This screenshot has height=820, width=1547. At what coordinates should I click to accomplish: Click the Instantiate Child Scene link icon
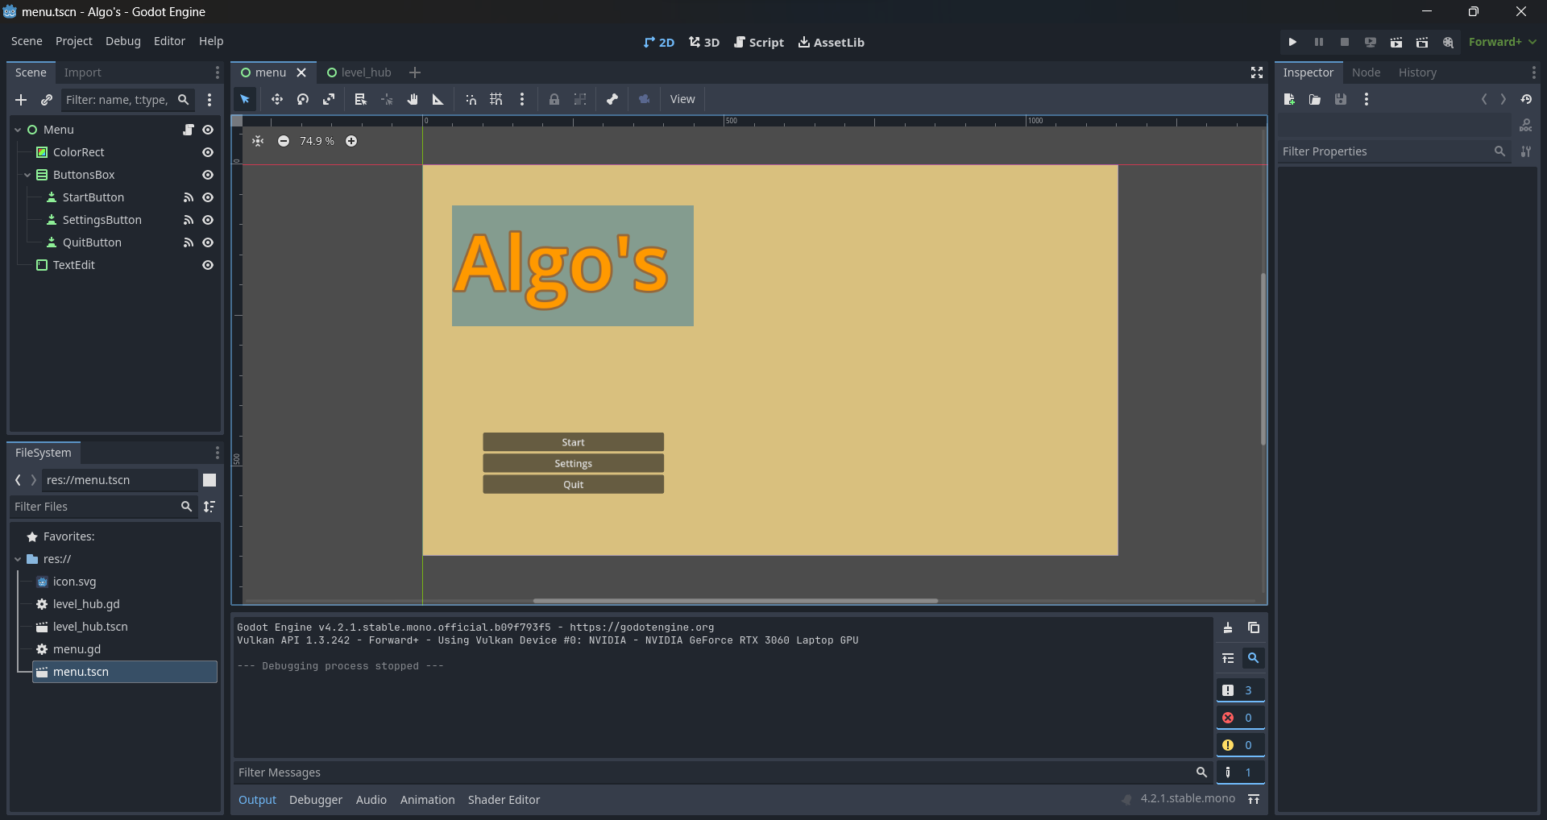tap(47, 100)
